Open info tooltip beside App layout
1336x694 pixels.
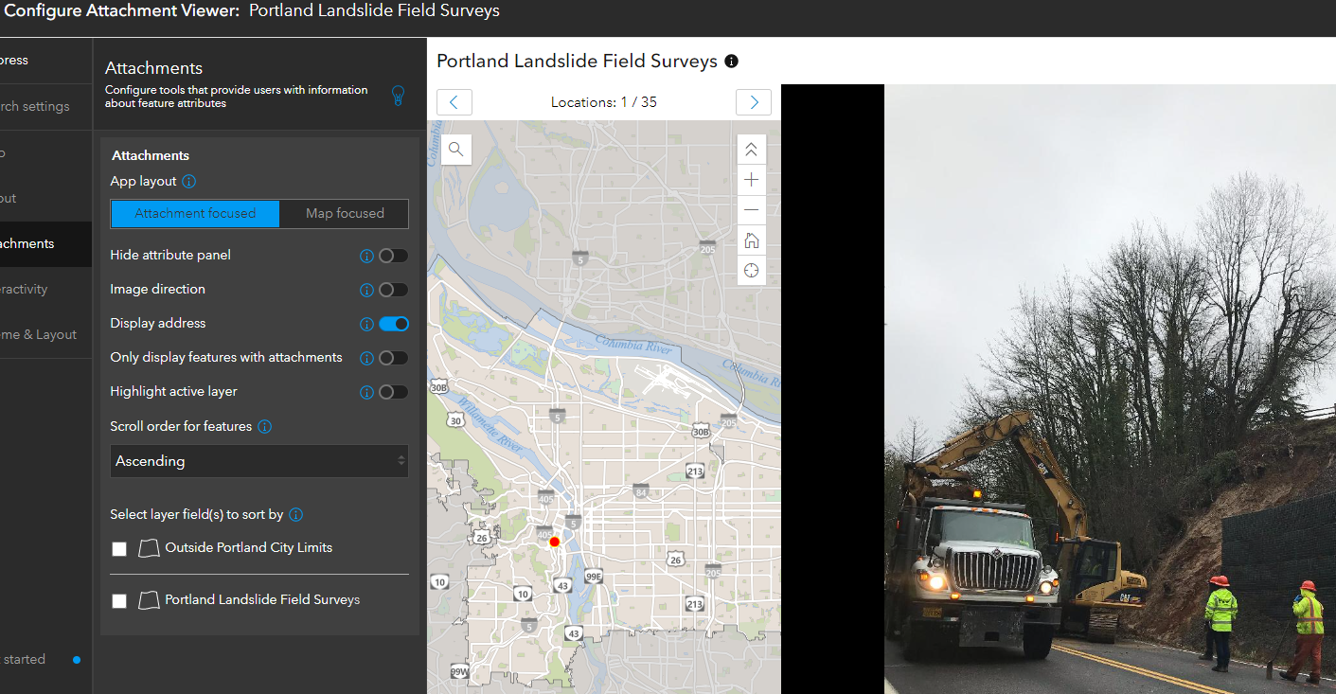point(187,181)
